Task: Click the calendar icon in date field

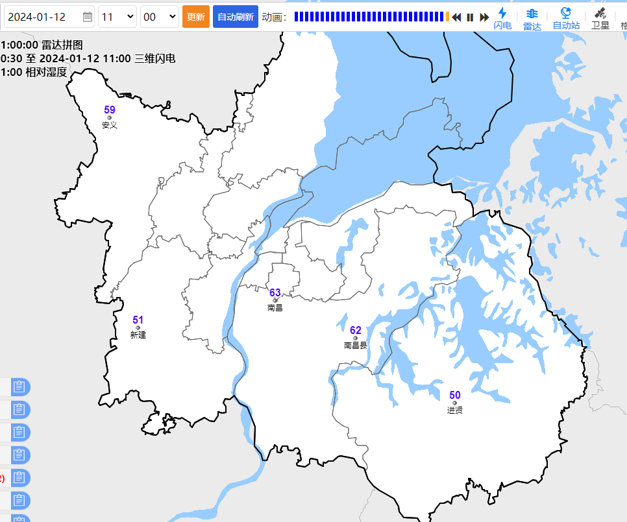Action: 88,17
